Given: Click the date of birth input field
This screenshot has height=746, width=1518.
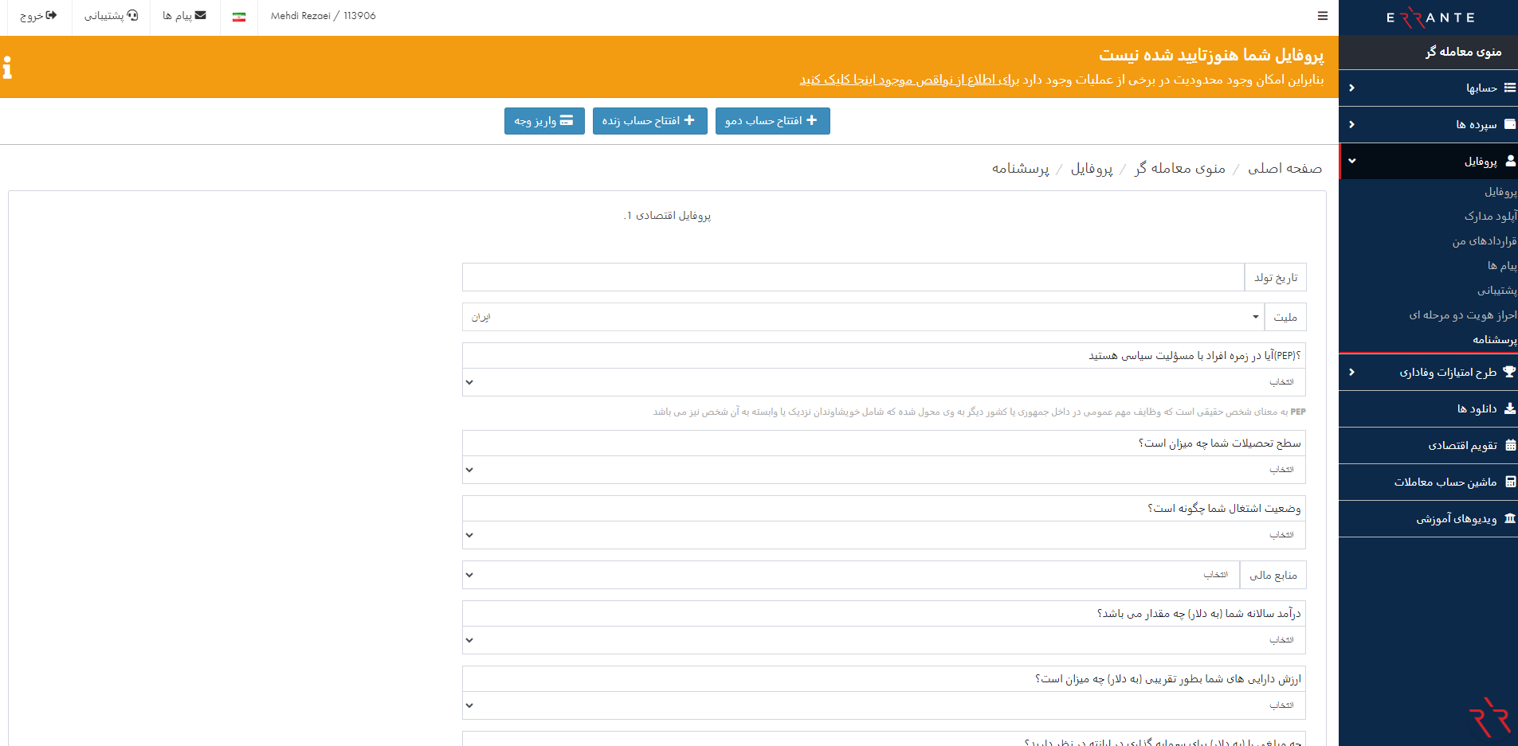Looking at the screenshot, I should (x=853, y=277).
